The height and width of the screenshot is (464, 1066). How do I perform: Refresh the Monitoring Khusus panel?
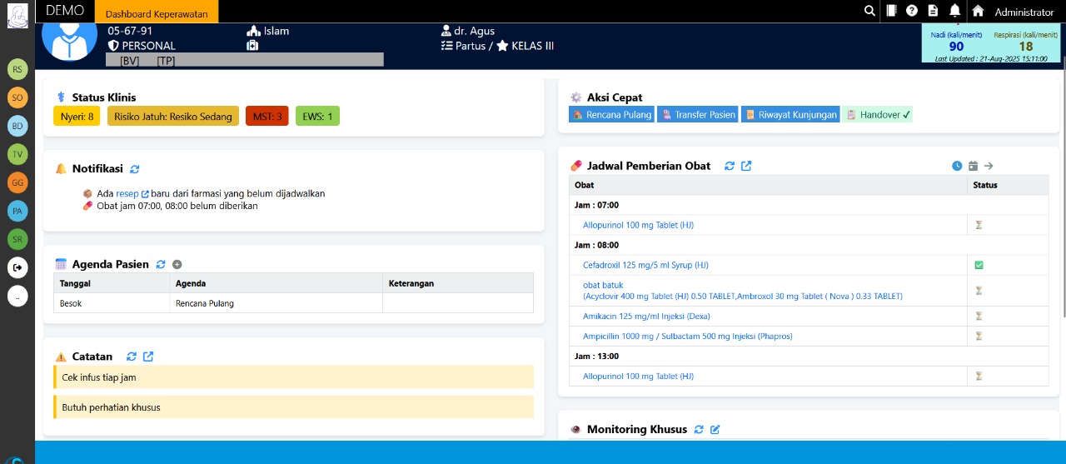click(699, 430)
